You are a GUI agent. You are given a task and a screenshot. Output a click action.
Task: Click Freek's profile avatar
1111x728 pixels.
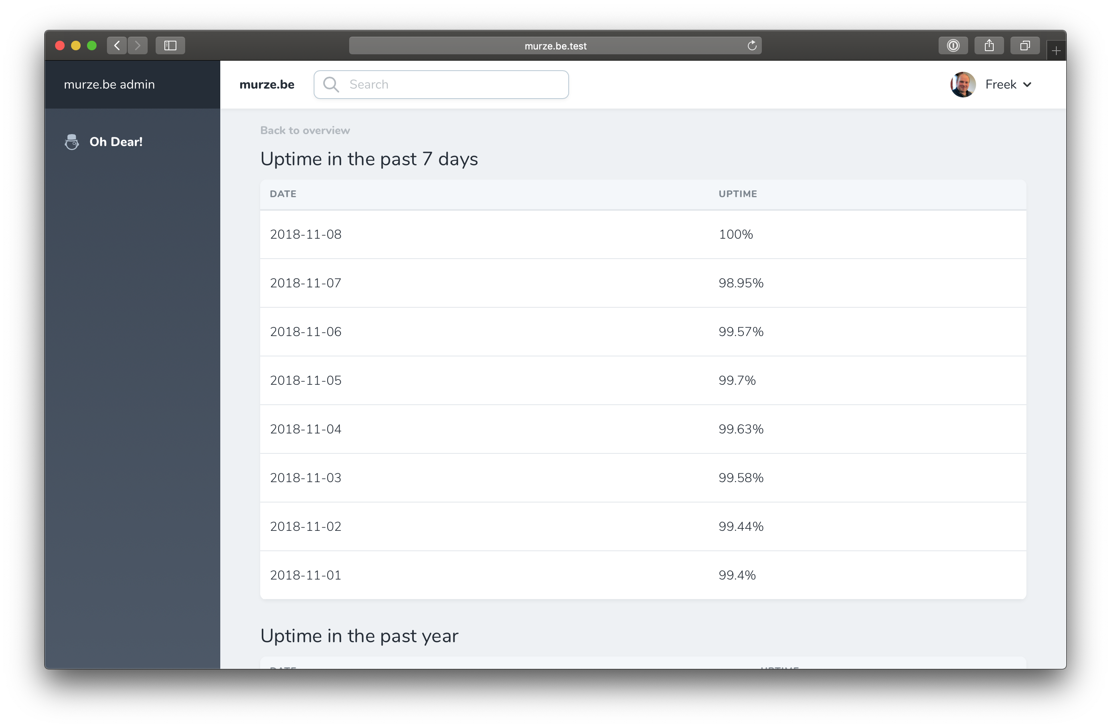point(963,84)
